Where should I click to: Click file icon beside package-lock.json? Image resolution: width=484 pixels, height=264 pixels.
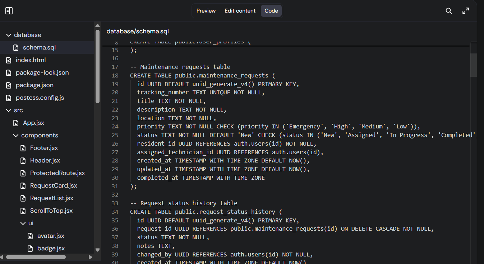pyautogui.click(x=9, y=72)
